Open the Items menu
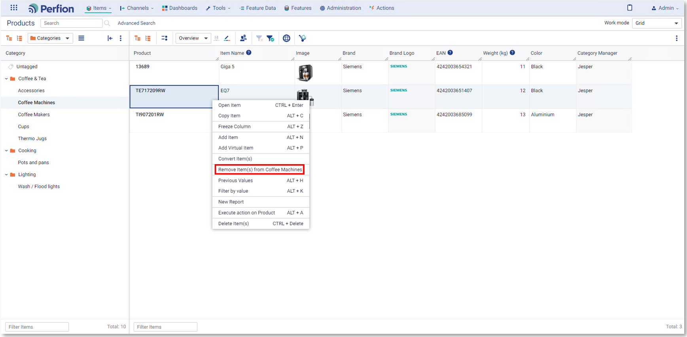This screenshot has height=337, width=687. 98,8
